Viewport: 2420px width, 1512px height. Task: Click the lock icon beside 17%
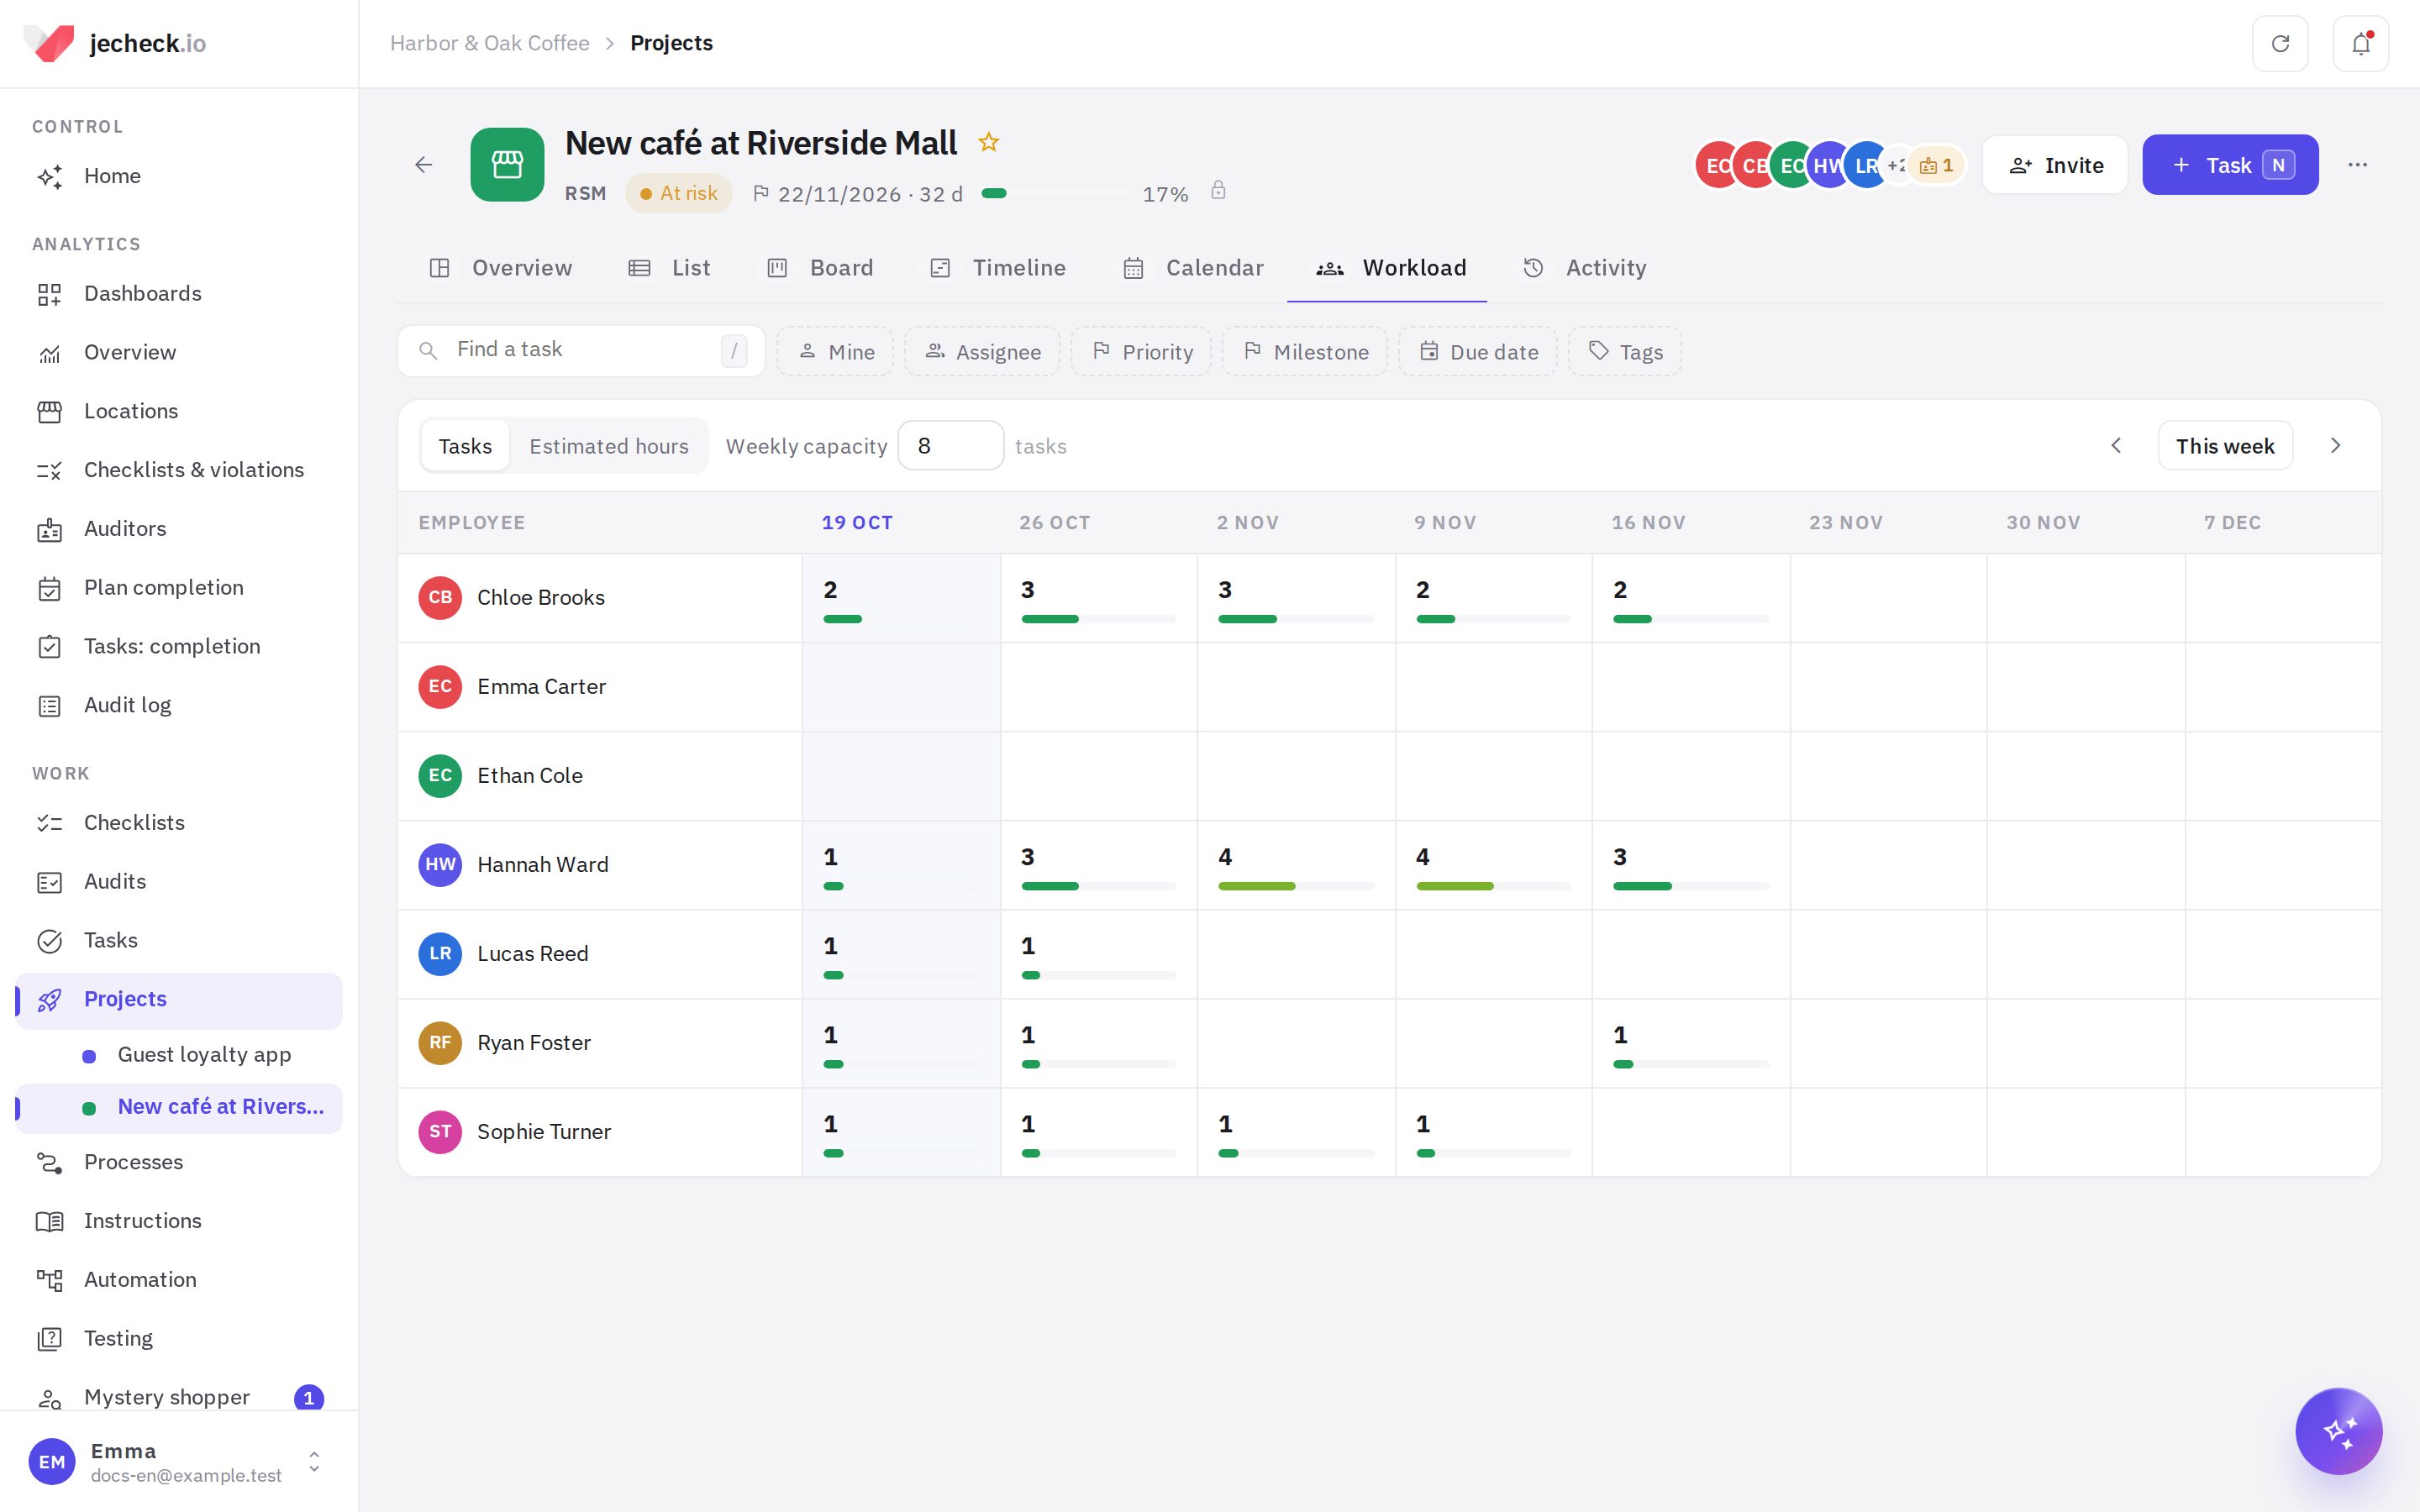pyautogui.click(x=1218, y=190)
